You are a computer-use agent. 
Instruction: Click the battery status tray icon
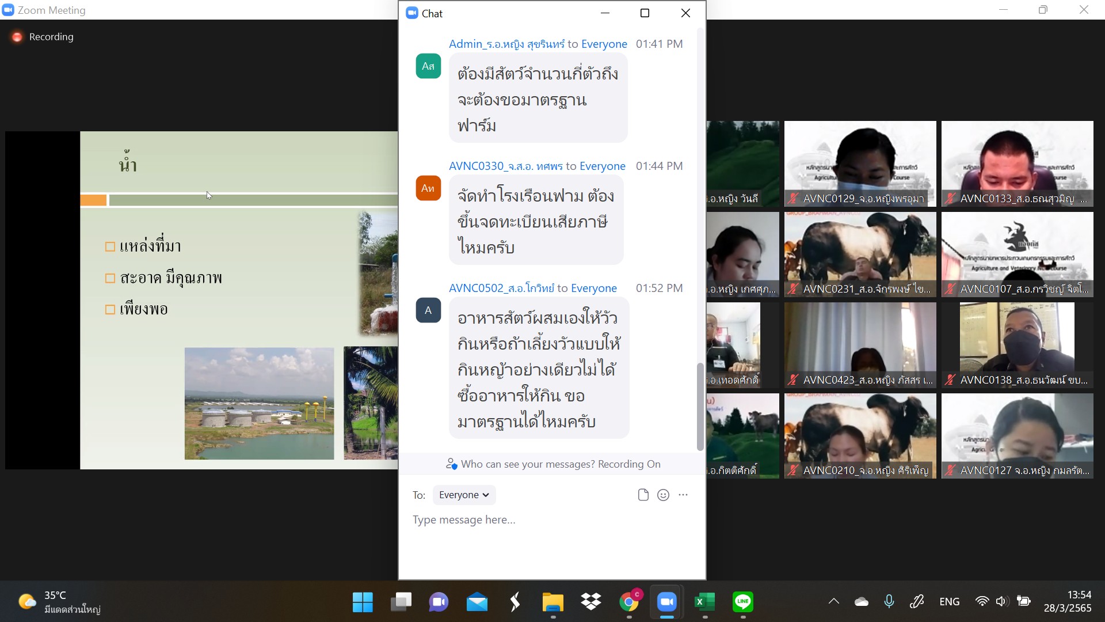(x=1024, y=602)
